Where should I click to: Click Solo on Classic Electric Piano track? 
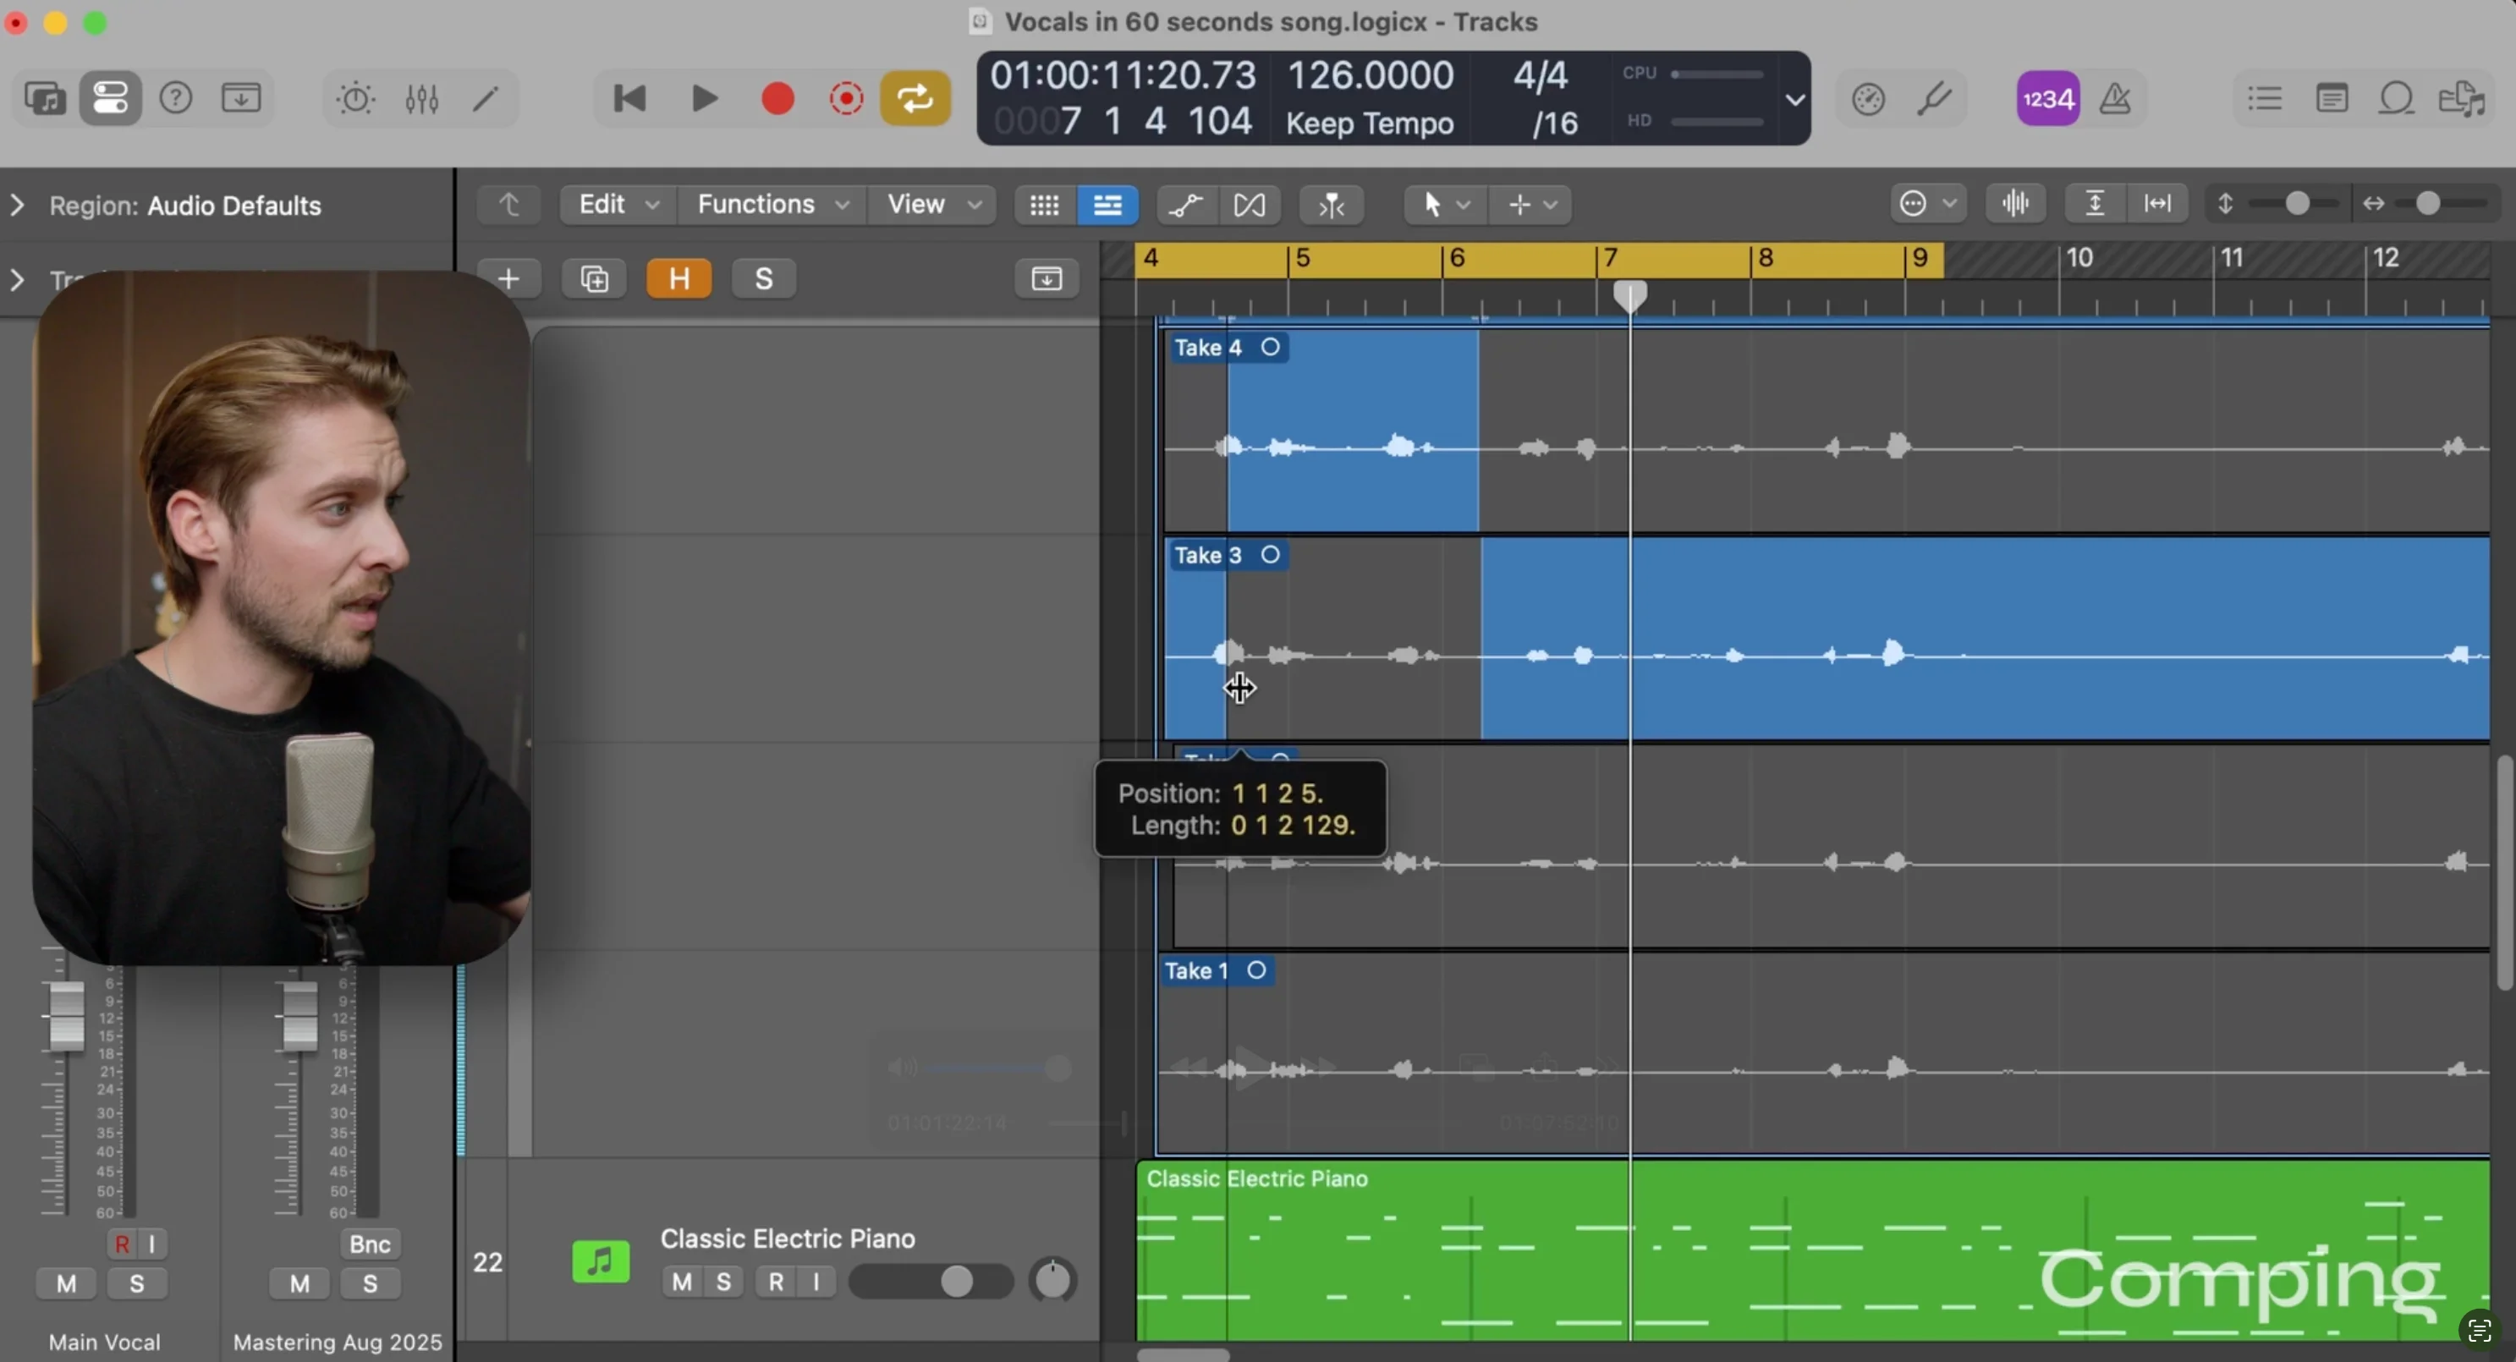(x=723, y=1282)
